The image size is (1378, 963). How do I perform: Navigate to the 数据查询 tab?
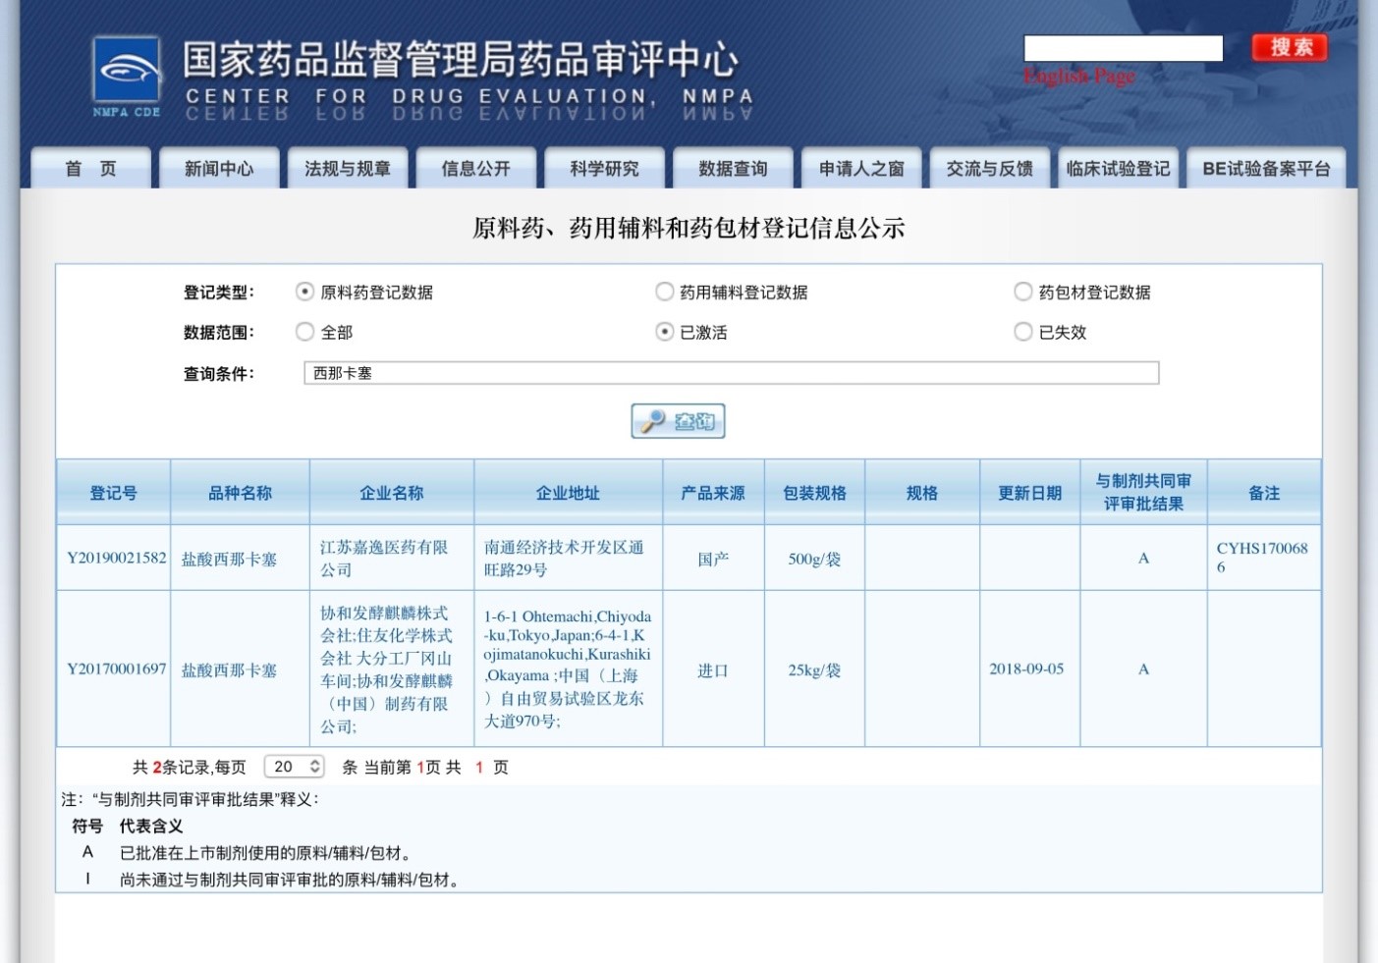733,169
